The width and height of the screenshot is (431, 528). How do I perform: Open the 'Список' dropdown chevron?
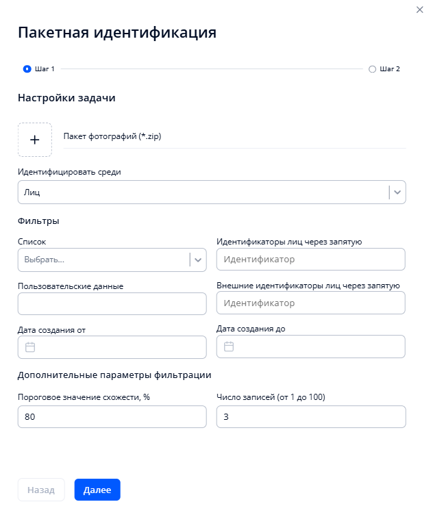pos(198,260)
